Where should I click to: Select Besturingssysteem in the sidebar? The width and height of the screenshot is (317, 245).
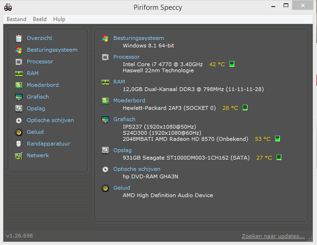pyautogui.click(x=52, y=50)
